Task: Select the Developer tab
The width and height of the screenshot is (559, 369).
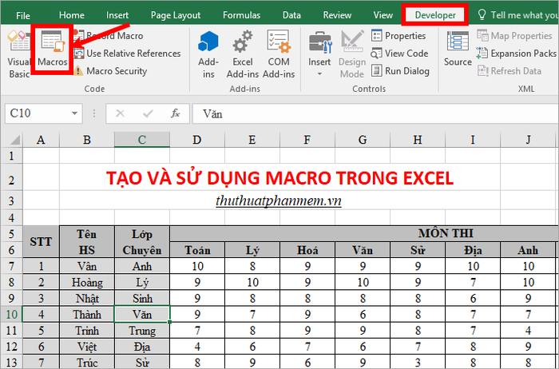Action: coord(435,15)
